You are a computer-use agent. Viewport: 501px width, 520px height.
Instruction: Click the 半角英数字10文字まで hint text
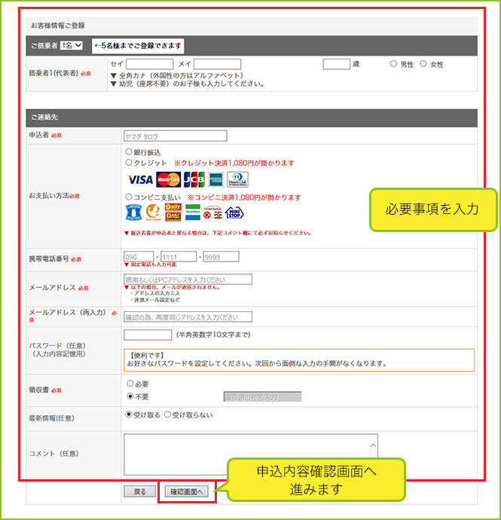[x=213, y=335]
